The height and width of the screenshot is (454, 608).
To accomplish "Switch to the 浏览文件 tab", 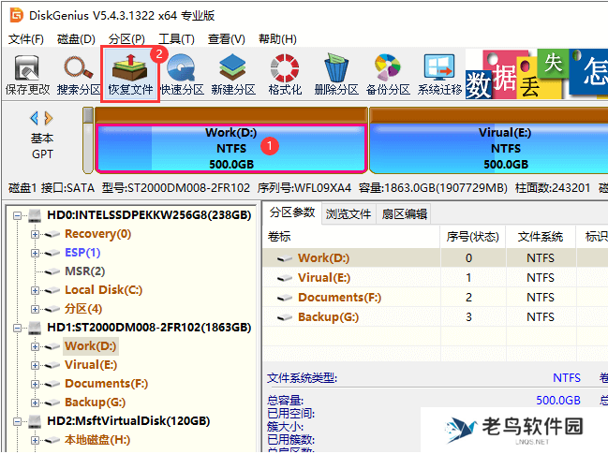I will click(348, 213).
